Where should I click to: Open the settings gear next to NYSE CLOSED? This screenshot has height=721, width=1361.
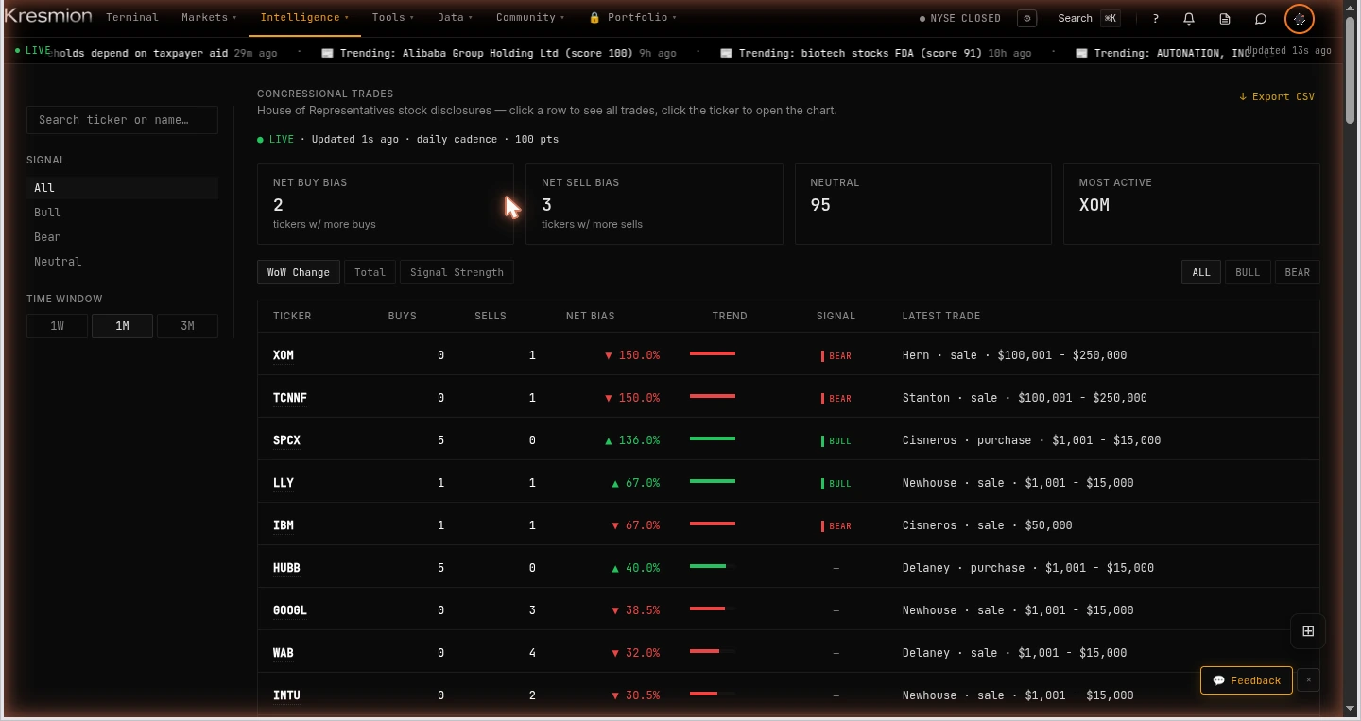(1027, 18)
